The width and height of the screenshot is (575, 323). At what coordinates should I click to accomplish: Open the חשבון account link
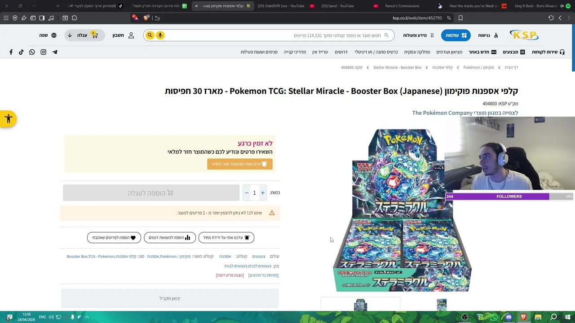pyautogui.click(x=124, y=35)
